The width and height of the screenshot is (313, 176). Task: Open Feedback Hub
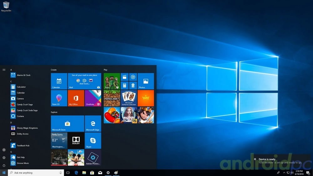pyautogui.click(x=23, y=145)
